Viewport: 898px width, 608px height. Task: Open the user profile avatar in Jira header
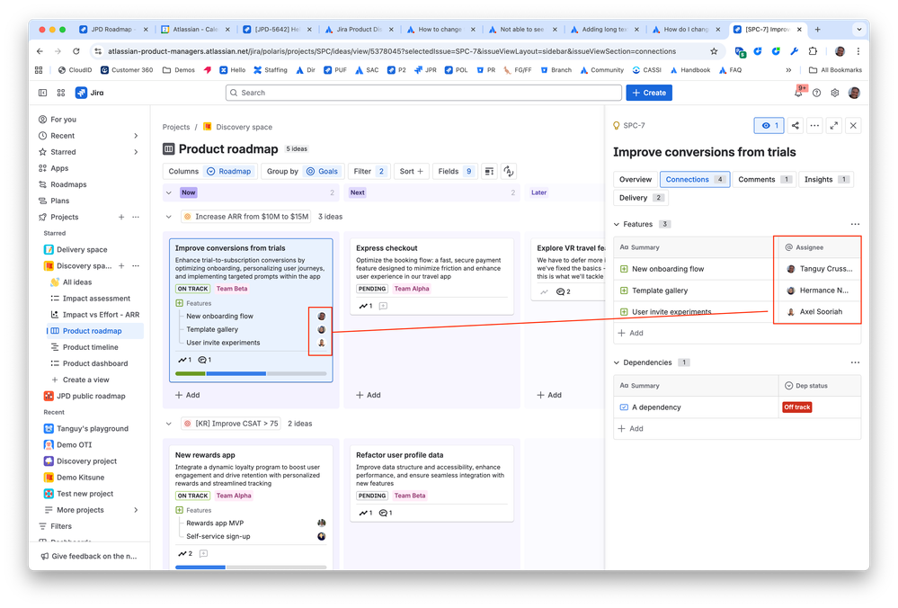coord(854,93)
